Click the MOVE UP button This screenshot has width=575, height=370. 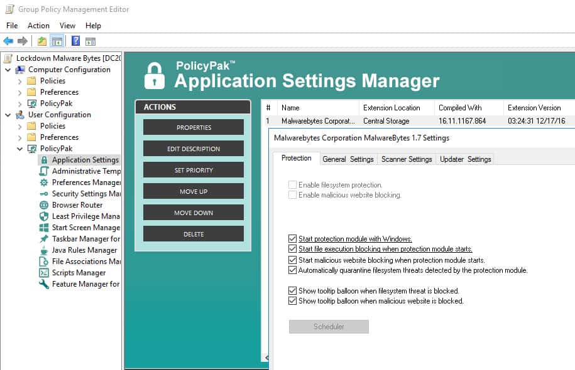click(x=194, y=191)
